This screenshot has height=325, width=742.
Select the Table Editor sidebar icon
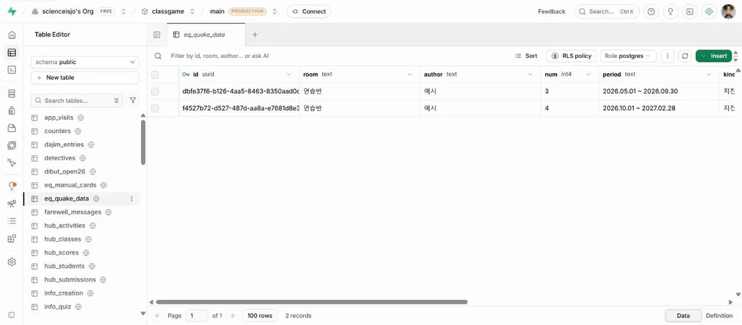pos(12,52)
